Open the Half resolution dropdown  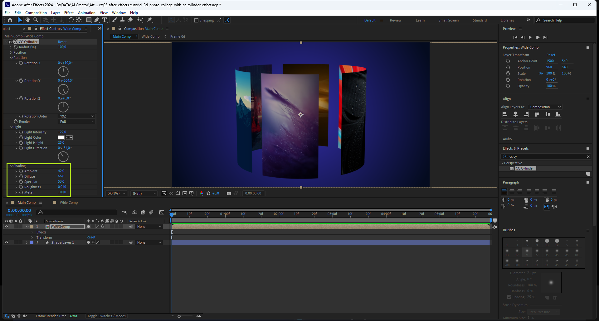coord(144,194)
